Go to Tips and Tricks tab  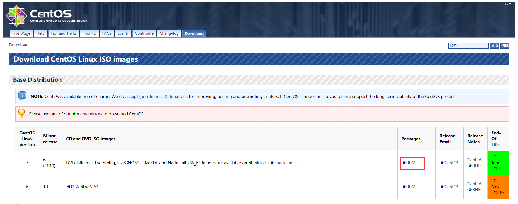[64, 33]
